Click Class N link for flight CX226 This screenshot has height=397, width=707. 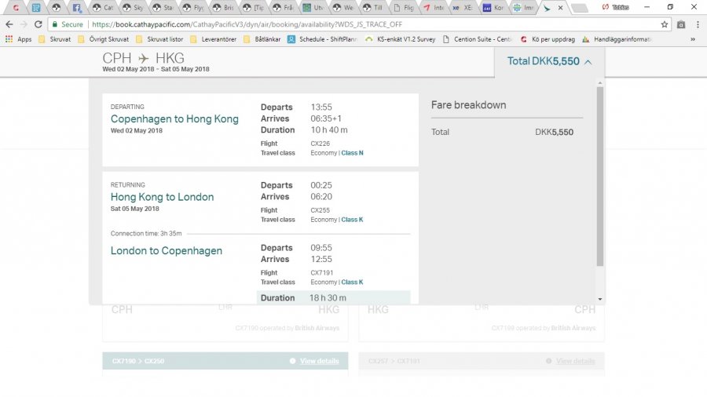click(x=352, y=153)
